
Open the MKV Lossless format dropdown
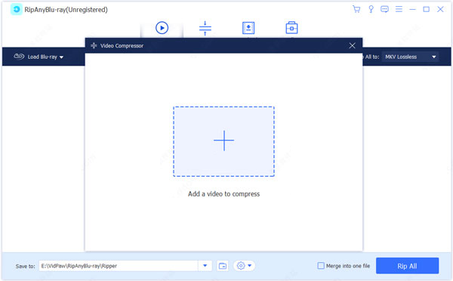410,57
